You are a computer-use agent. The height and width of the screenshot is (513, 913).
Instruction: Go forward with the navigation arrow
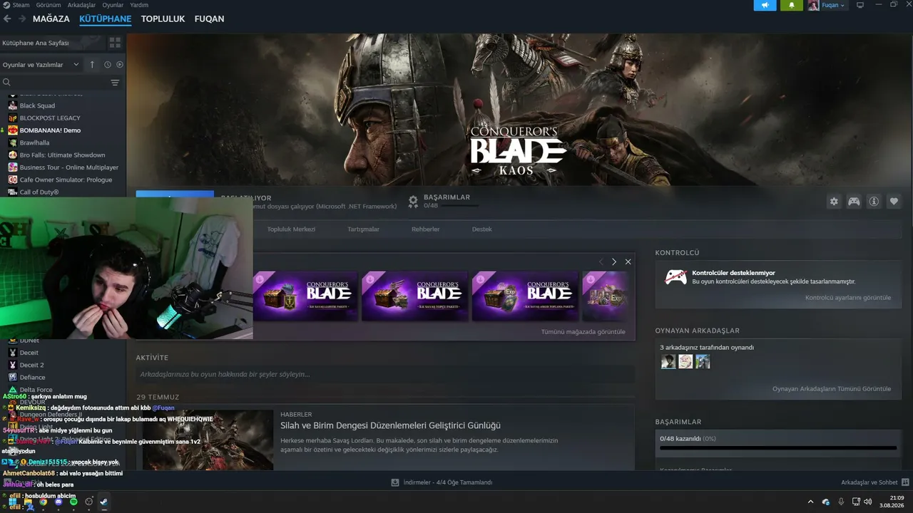22,19
